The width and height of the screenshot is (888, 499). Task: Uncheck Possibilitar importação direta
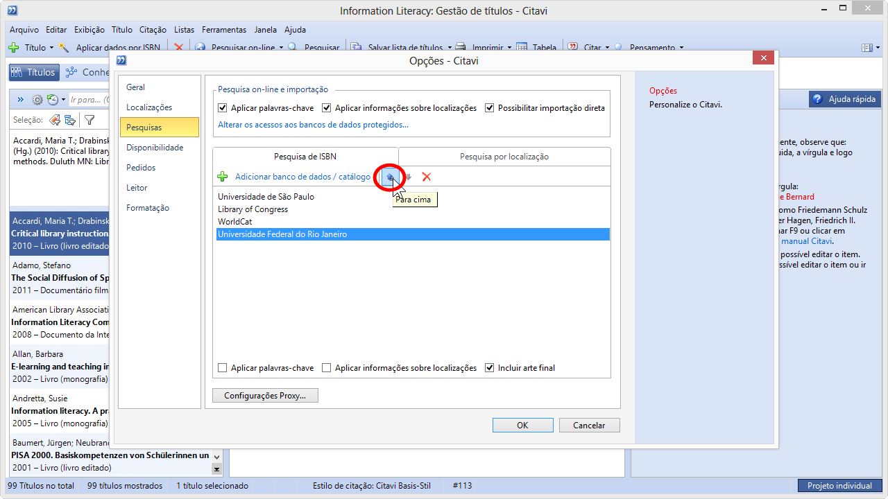pos(490,108)
